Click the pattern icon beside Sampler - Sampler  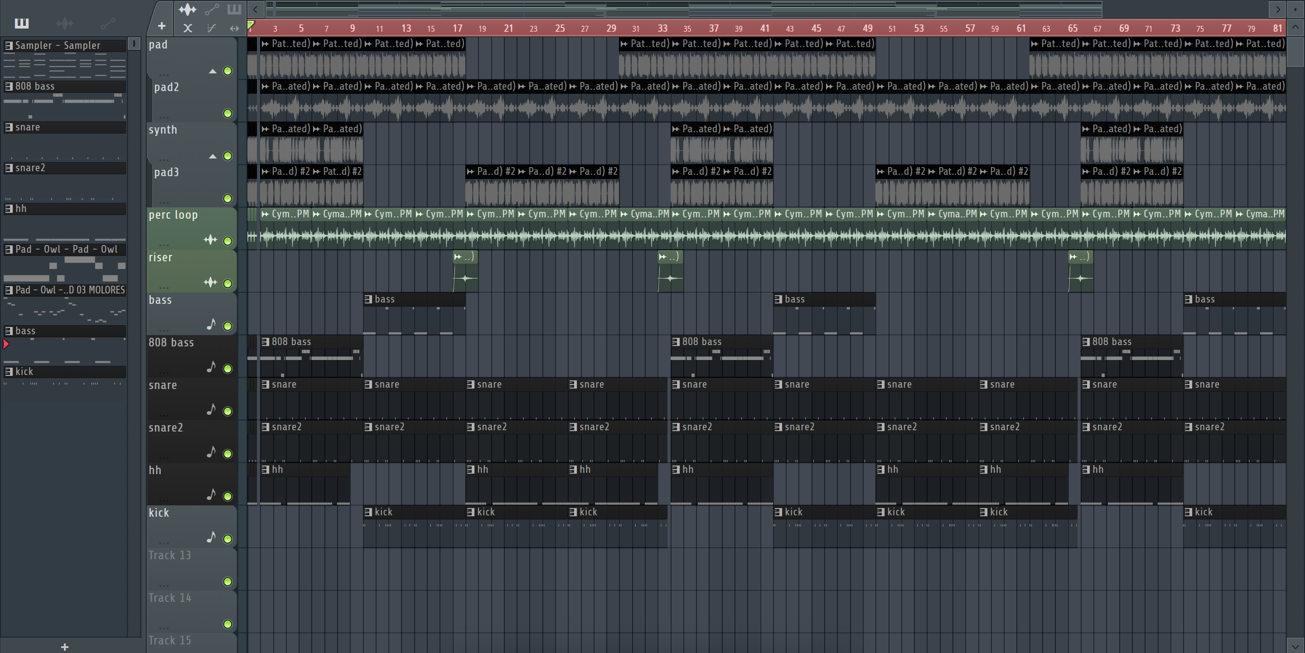[9, 46]
